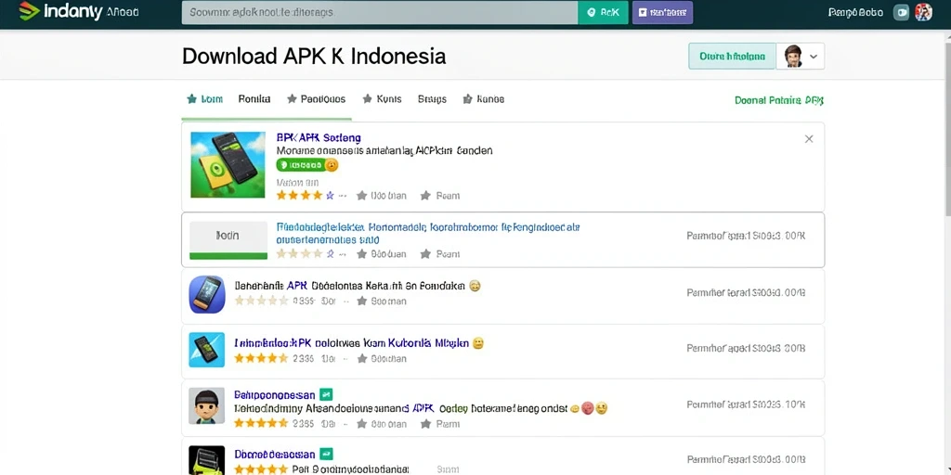Screen dimensions: 951x475
Task: Click the green badge beside Dbmoédeseosan
Action: pos(326,454)
